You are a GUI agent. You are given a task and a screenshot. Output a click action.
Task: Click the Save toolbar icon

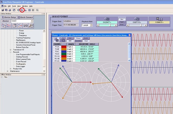[6, 10]
